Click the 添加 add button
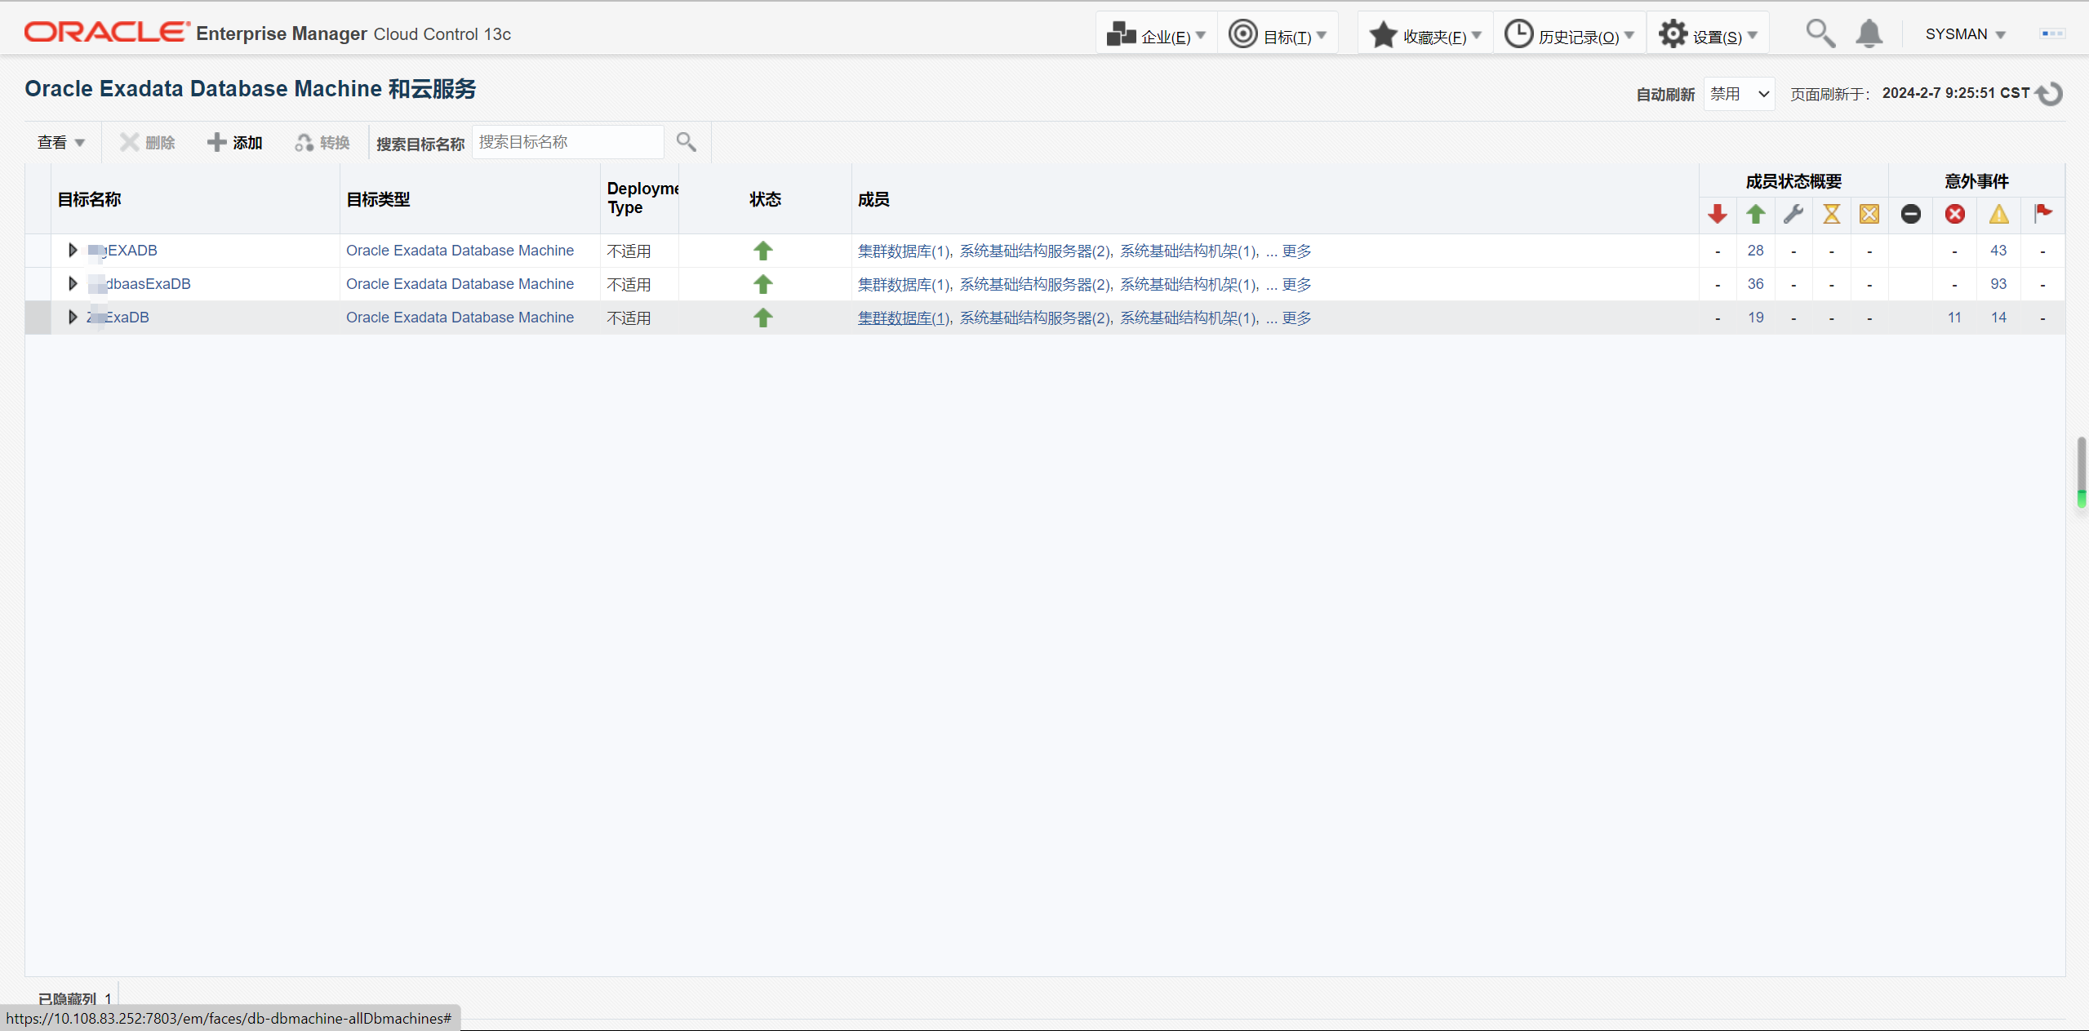Viewport: 2089px width, 1031px height. [235, 142]
